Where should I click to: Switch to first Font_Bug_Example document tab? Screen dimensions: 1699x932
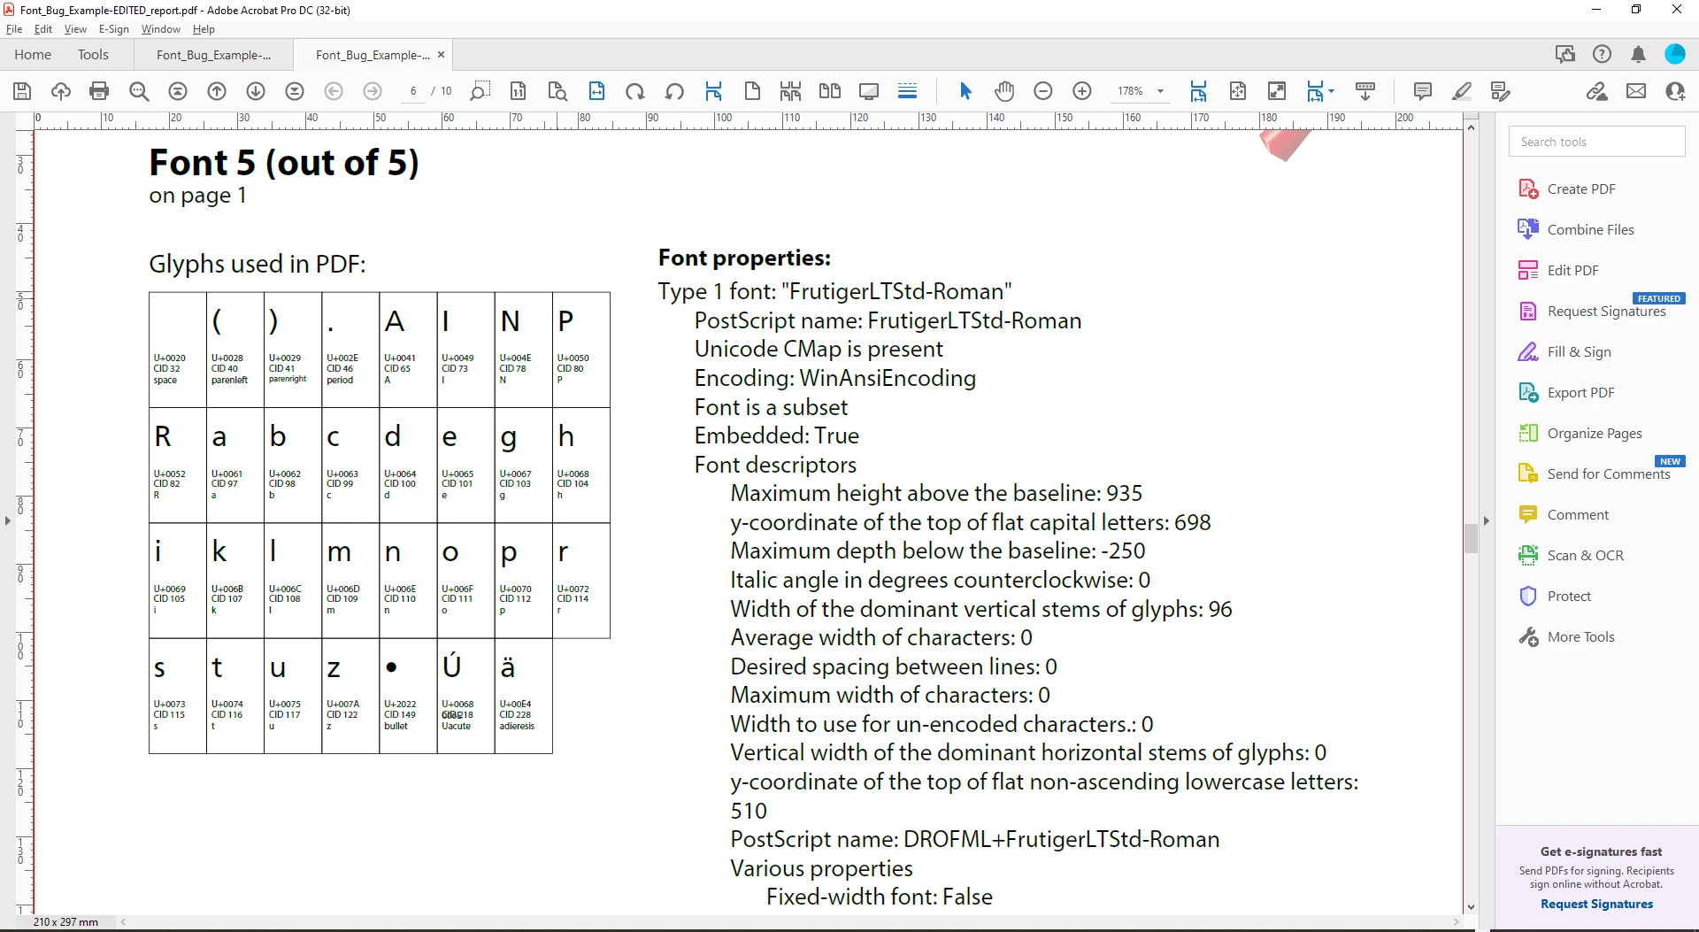(213, 55)
